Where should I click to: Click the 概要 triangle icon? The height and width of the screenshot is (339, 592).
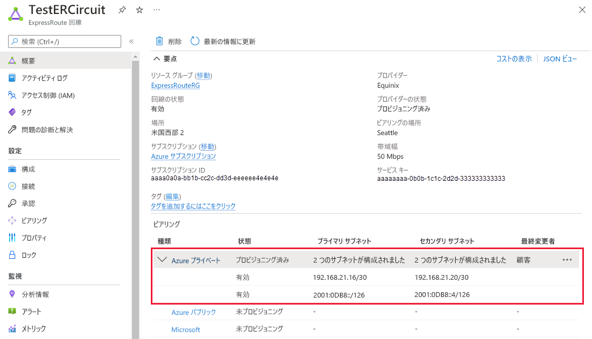(x=12, y=61)
